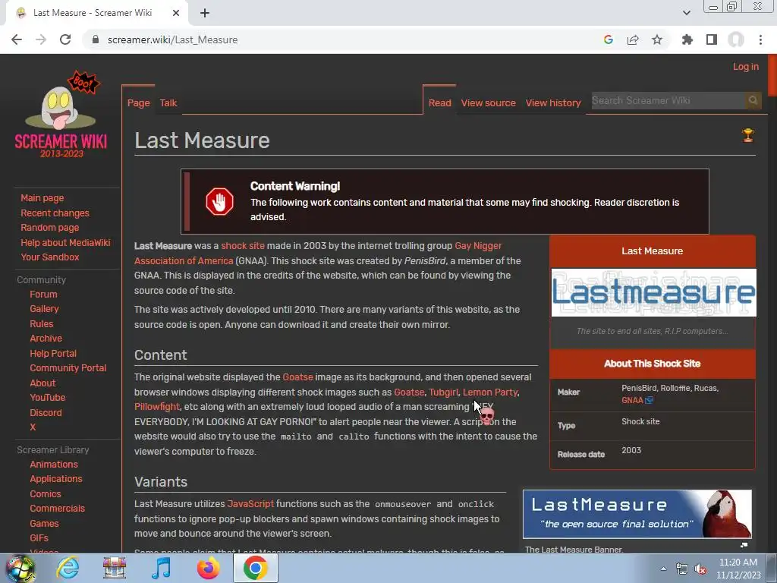Open Your Sandbox link

point(50,257)
